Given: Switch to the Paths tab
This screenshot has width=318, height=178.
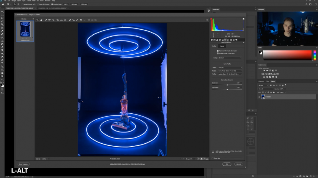Looking at the screenshot, I should (x=267, y=81).
